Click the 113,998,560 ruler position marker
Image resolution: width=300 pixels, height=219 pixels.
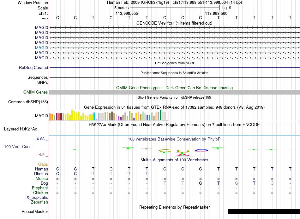[216, 13]
